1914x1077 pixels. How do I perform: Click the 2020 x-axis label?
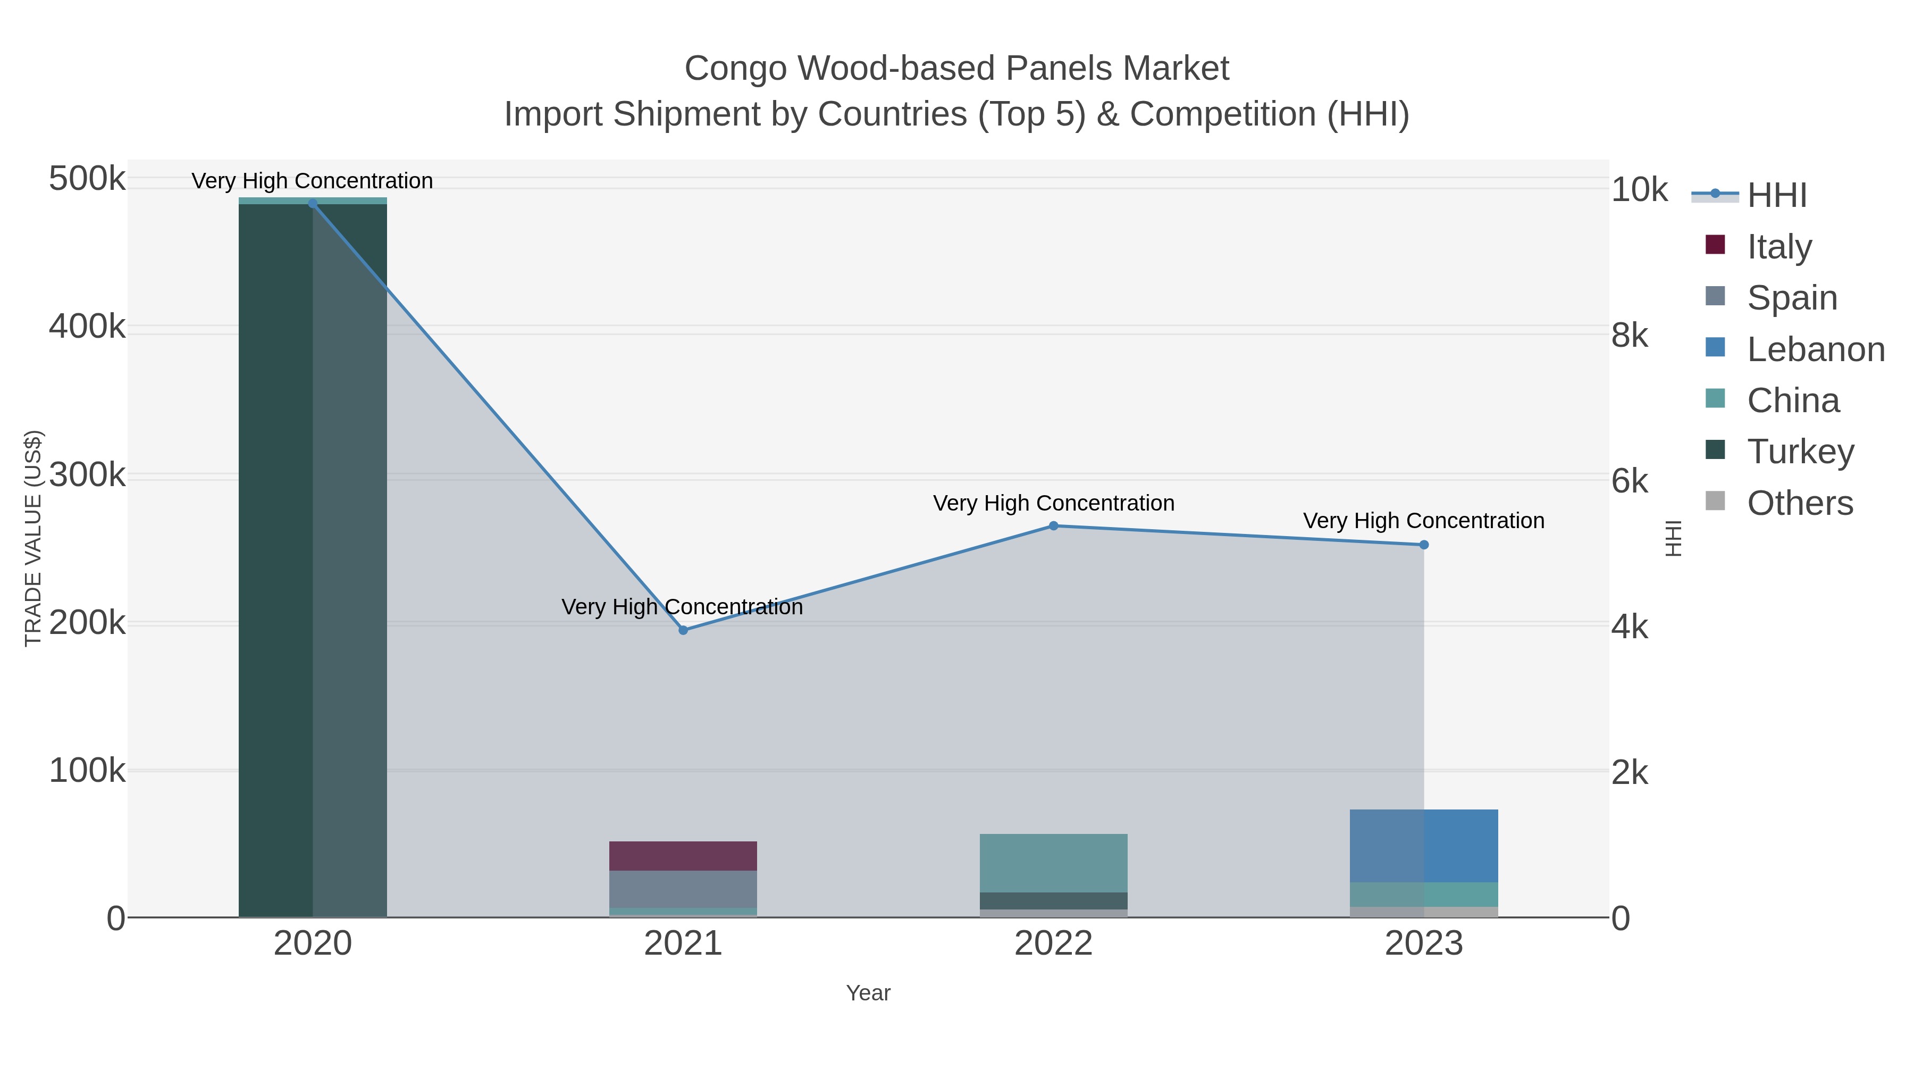(313, 944)
